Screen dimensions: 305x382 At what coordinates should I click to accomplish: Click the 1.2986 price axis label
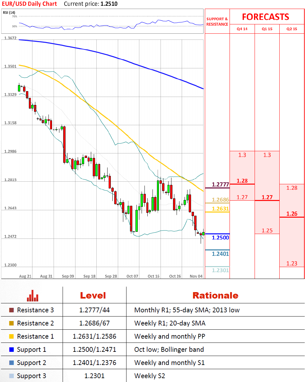(11, 152)
